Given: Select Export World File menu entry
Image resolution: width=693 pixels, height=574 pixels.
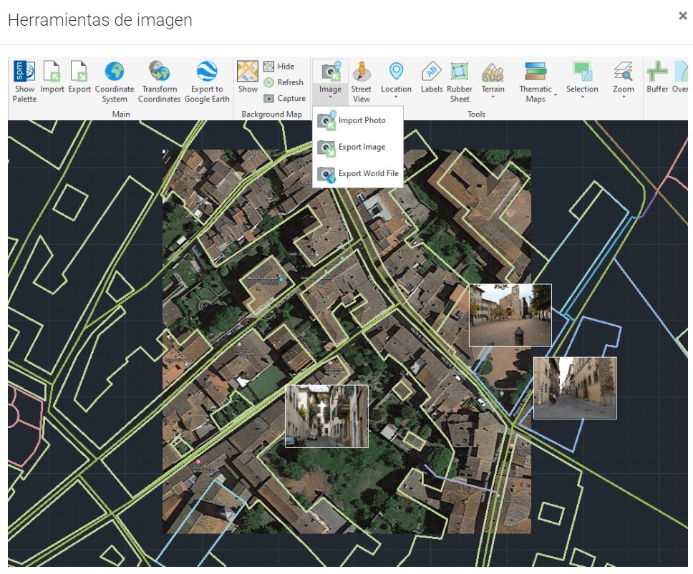Looking at the screenshot, I should [x=362, y=172].
